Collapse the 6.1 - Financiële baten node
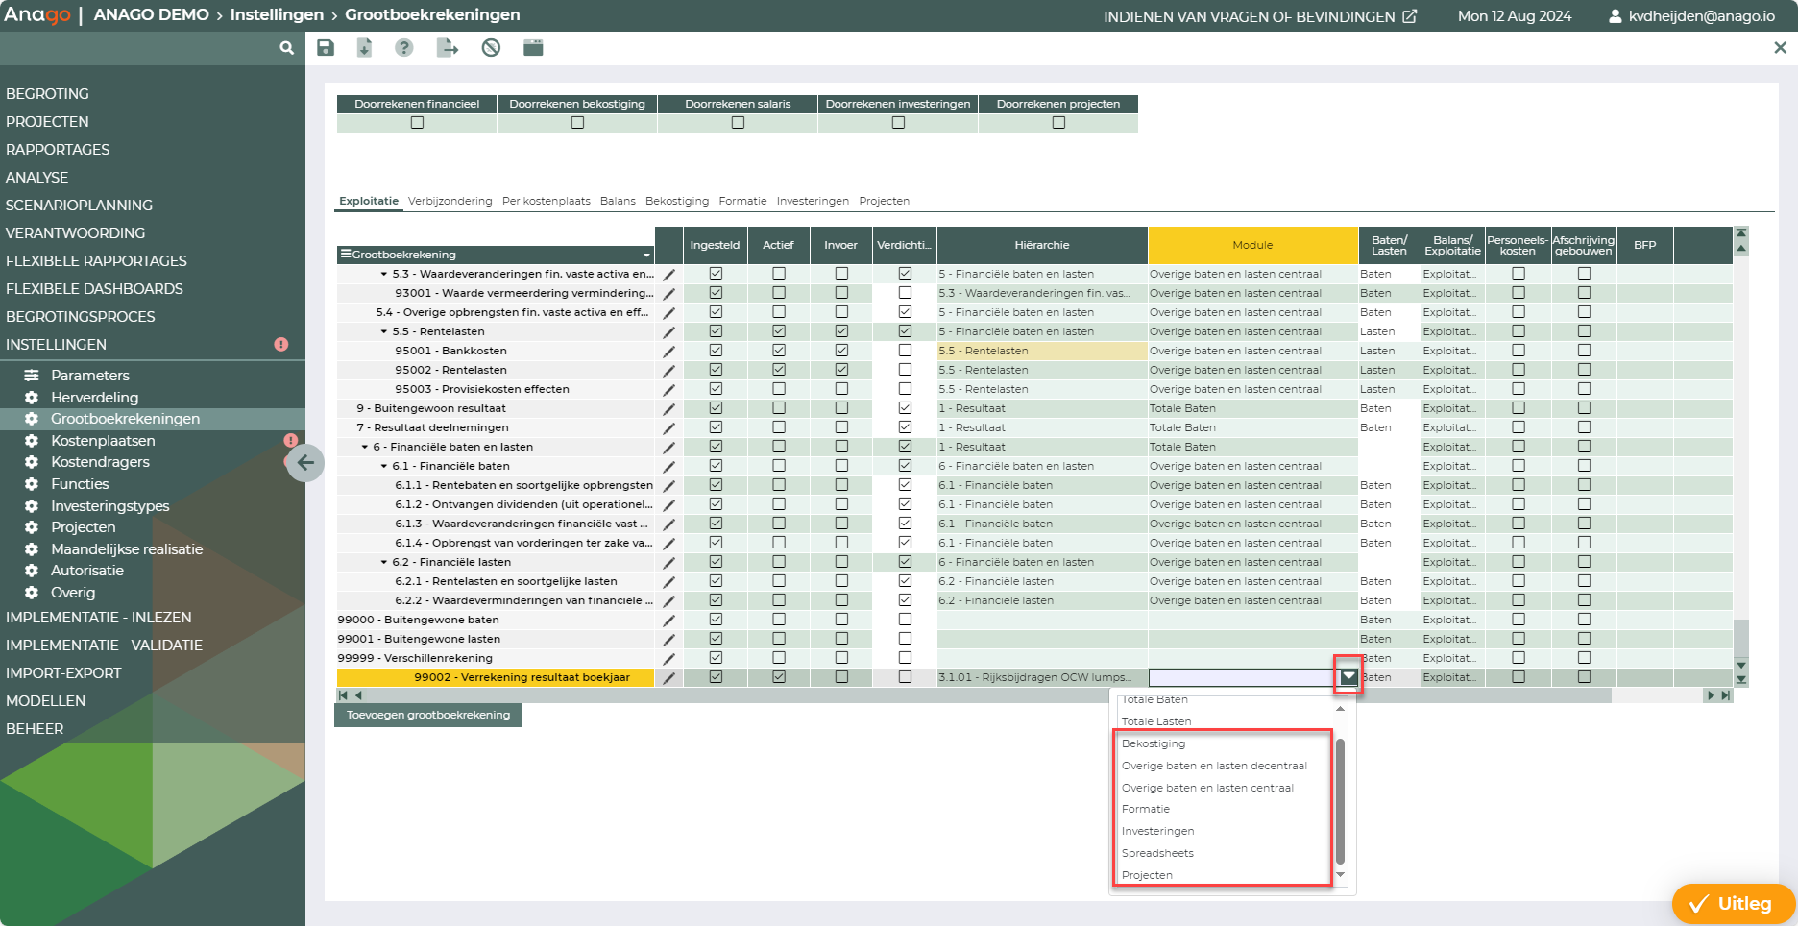The image size is (1798, 926). 384,466
